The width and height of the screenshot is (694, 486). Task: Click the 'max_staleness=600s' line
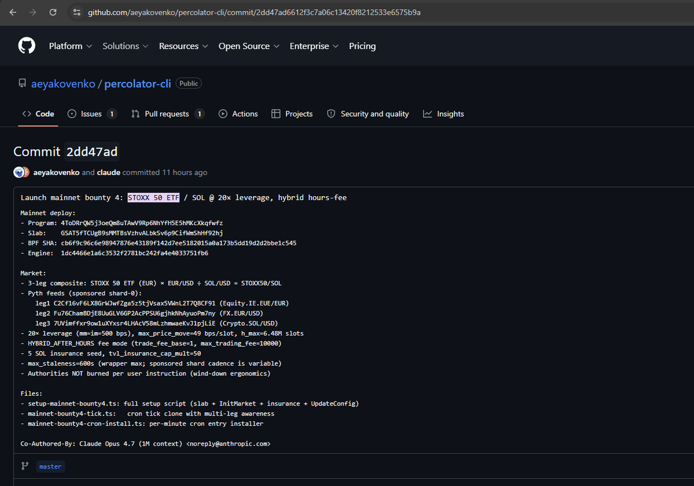pos(151,363)
